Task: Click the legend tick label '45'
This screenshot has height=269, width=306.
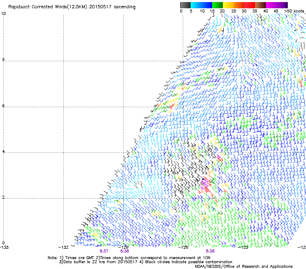Action: tap(276, 11)
